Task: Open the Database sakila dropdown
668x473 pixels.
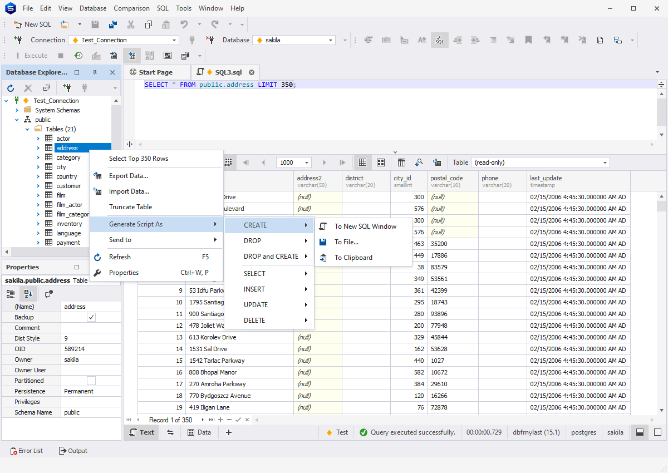Action: [331, 40]
